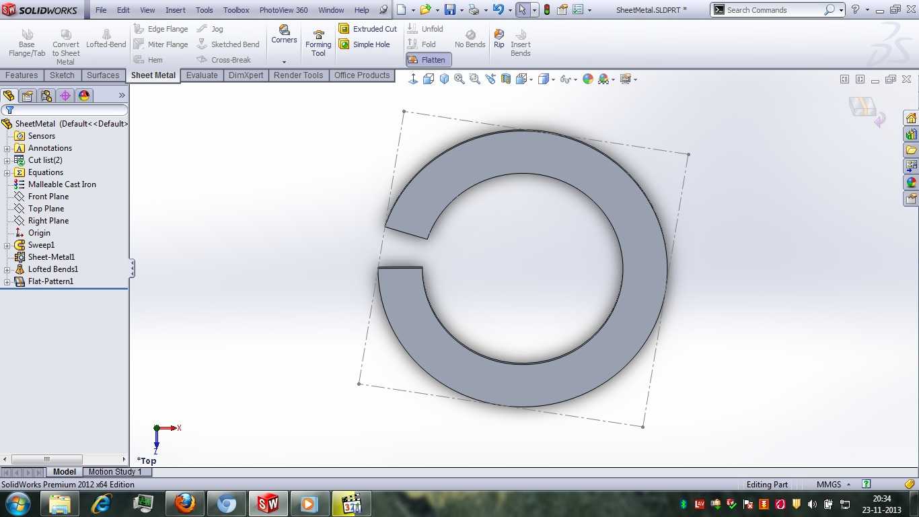Click the Convert to Sheet Metal tool
This screenshot has width=919, height=517.
[x=66, y=47]
